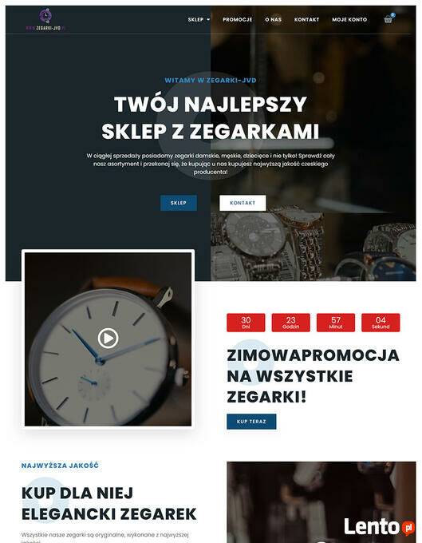Click the blurred watch shop image
Viewport: 422px width, 543px height.
point(321,502)
